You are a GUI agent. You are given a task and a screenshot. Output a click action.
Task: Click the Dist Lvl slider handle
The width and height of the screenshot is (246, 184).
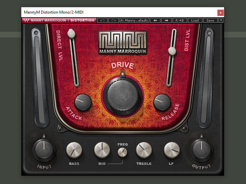(172, 51)
